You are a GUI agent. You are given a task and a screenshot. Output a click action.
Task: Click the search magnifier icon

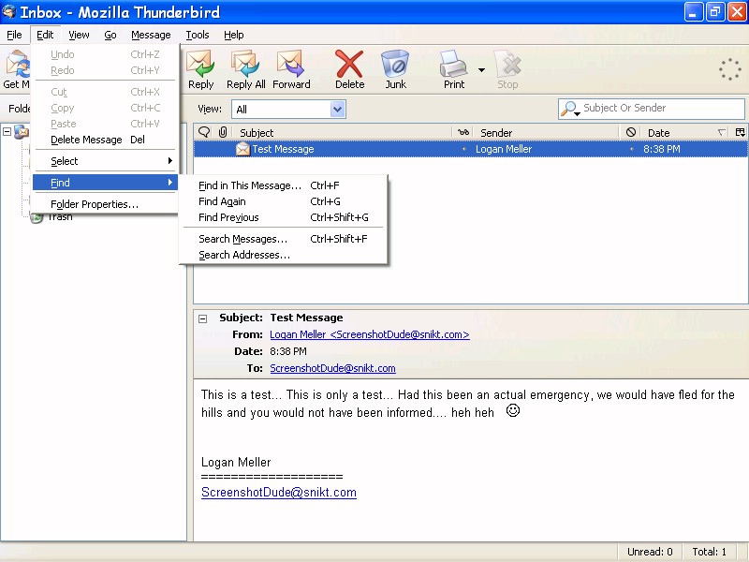tap(570, 109)
